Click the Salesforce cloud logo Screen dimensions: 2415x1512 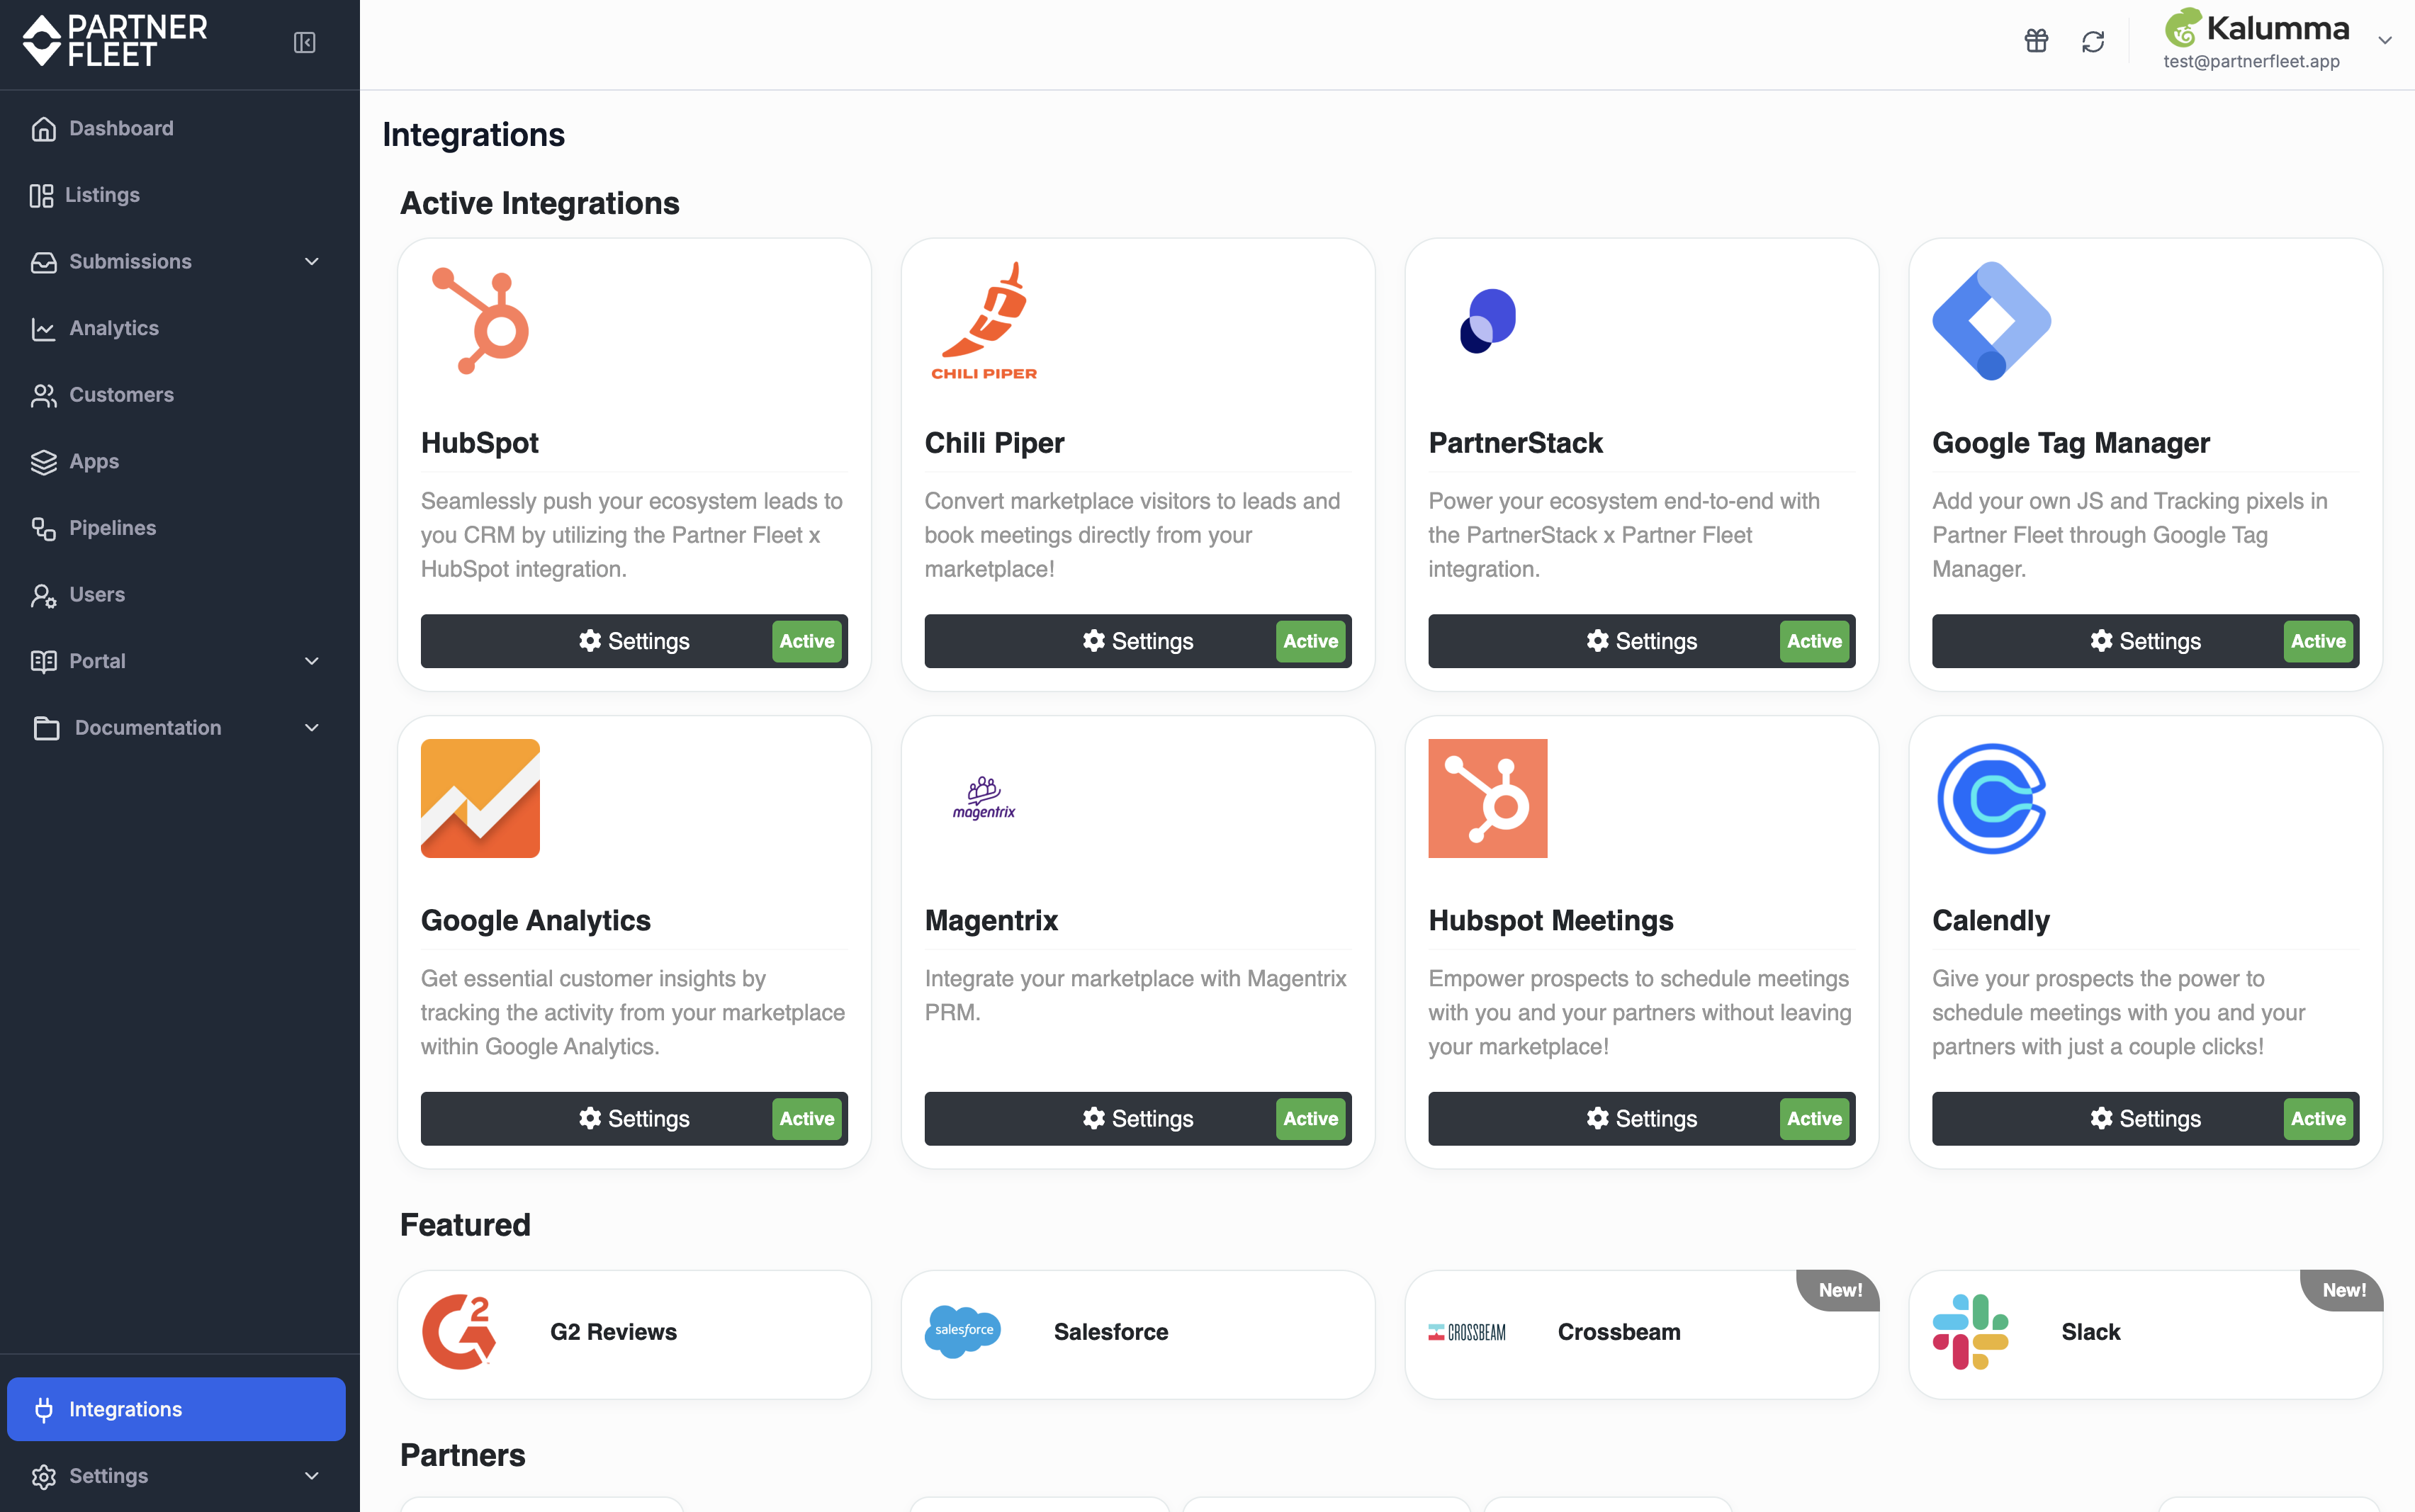(963, 1332)
